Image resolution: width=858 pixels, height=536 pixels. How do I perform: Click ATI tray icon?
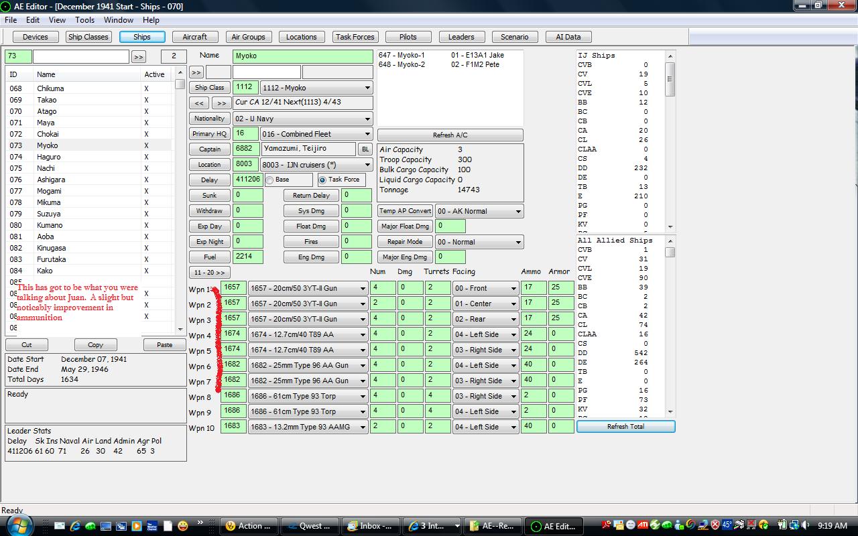[x=643, y=525]
